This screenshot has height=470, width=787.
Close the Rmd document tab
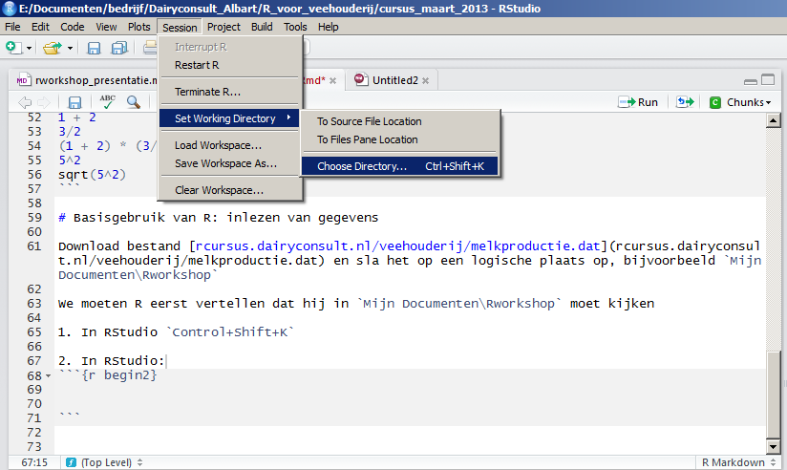click(x=332, y=81)
